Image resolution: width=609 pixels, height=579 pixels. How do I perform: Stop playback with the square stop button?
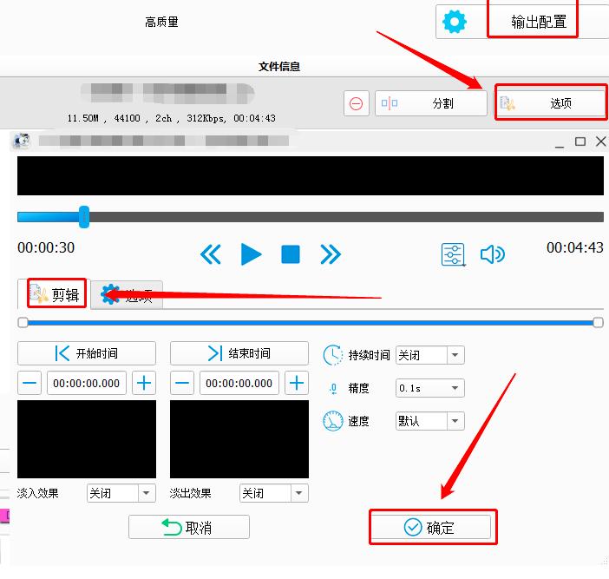[291, 254]
